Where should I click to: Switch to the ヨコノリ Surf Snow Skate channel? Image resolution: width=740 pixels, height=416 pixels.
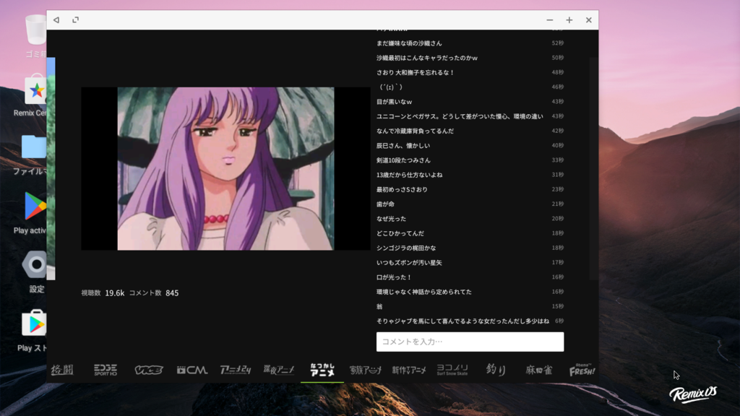tap(452, 370)
